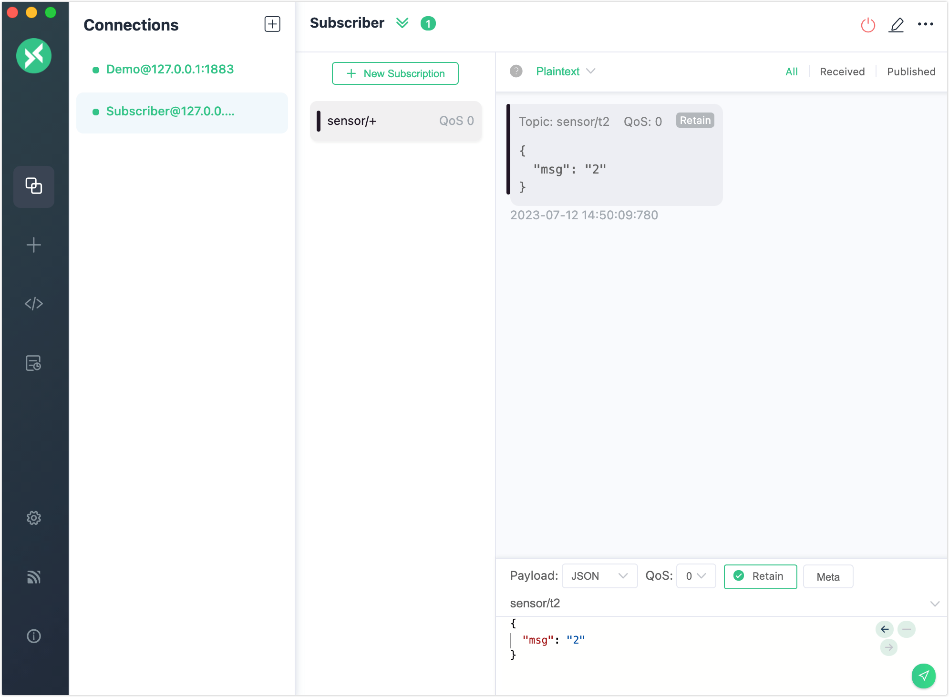Click the sensor/+ subscription color bar
This screenshot has height=697, width=949.
pyautogui.click(x=319, y=121)
